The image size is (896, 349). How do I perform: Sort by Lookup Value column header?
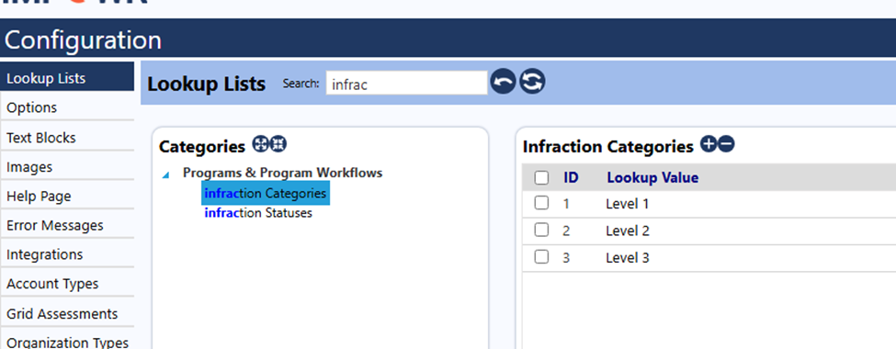(x=652, y=177)
